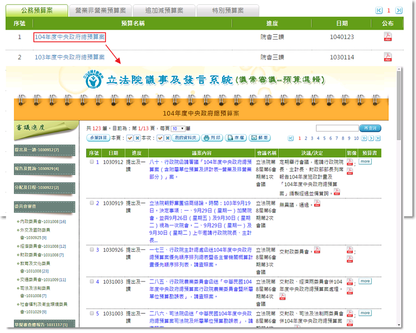Open PDF next to 無異議，通過 decision
Viewport: 416px width, 333px height.
(317, 203)
